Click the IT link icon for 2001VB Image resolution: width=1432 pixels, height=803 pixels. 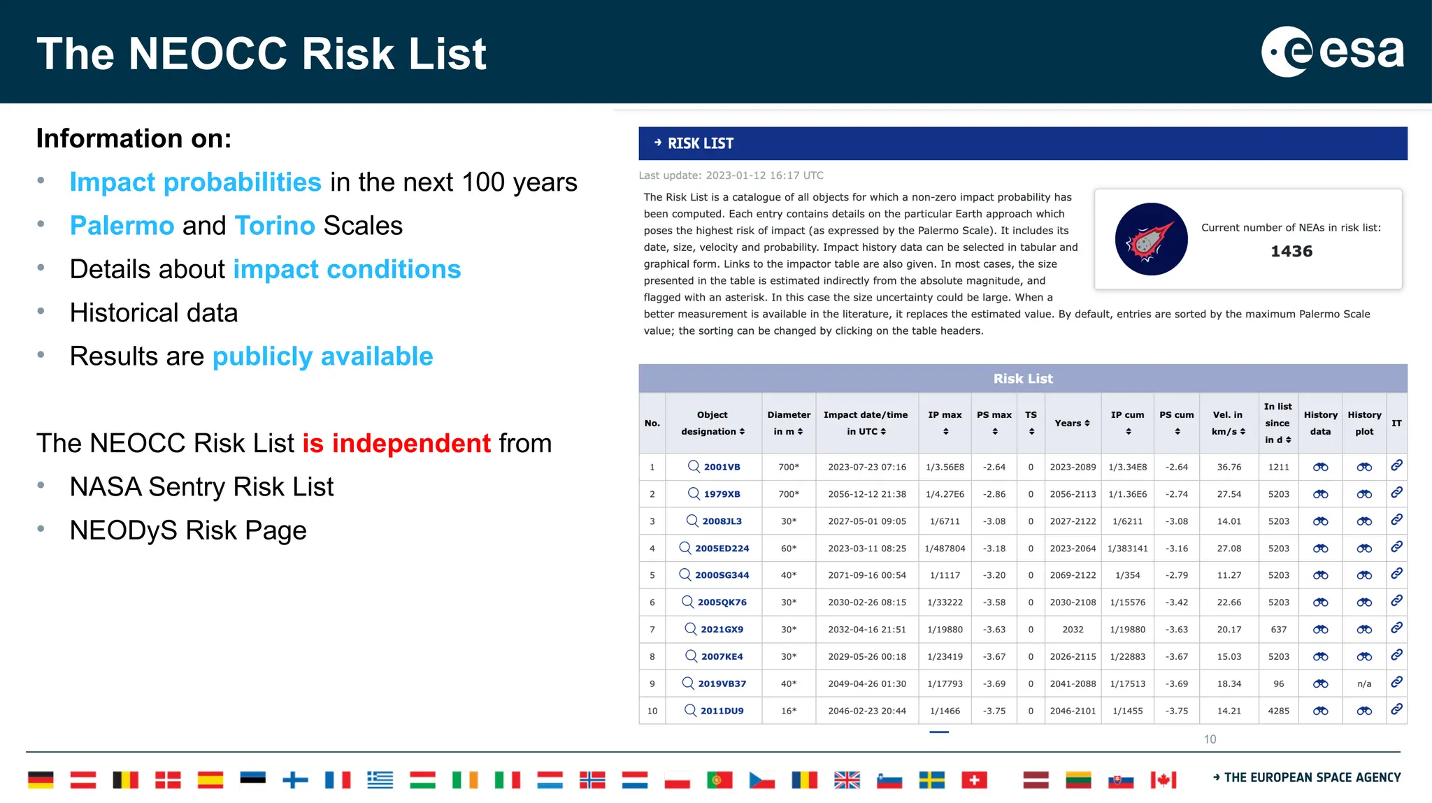pos(1396,465)
